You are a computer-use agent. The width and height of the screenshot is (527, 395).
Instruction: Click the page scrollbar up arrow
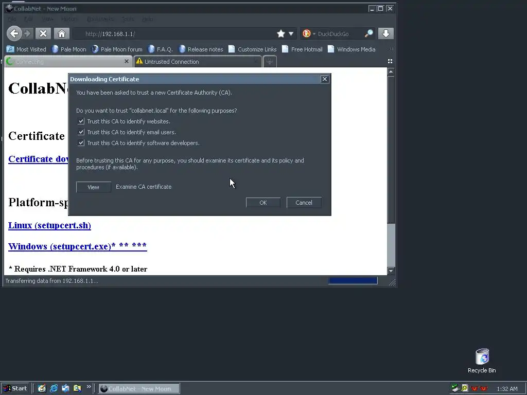coord(391,71)
